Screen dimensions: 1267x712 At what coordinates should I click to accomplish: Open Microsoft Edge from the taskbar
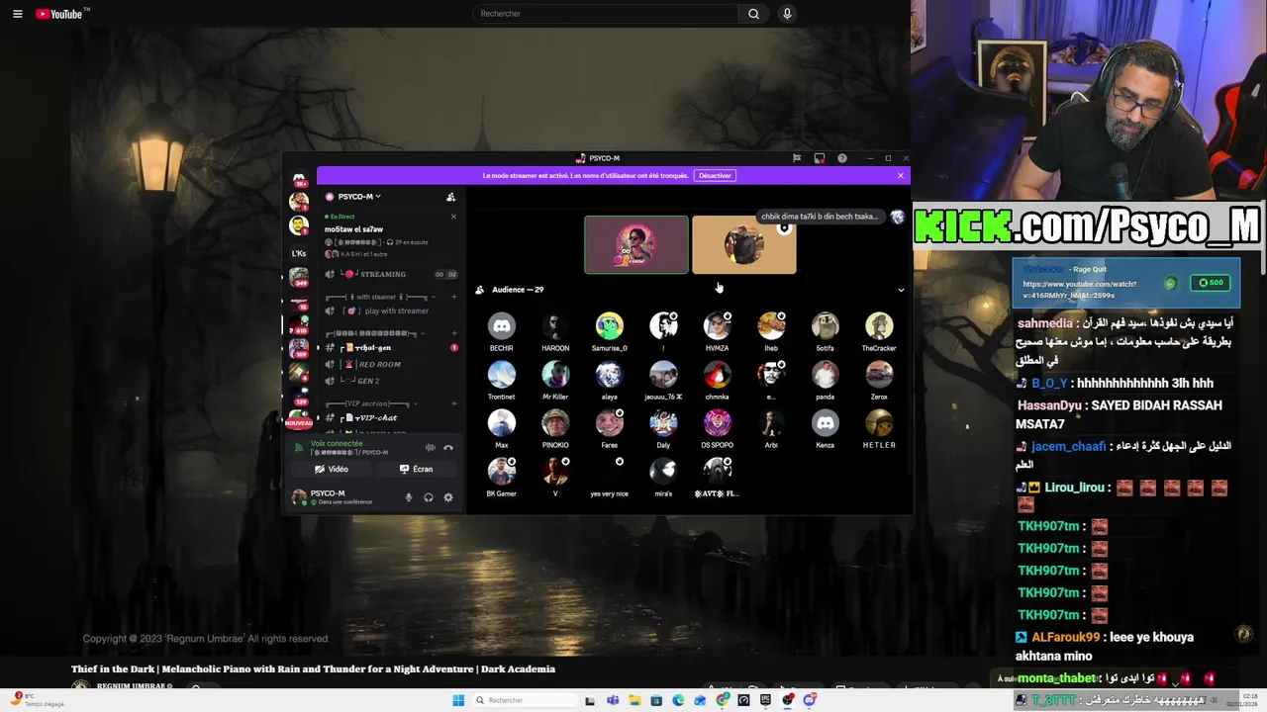point(678,700)
